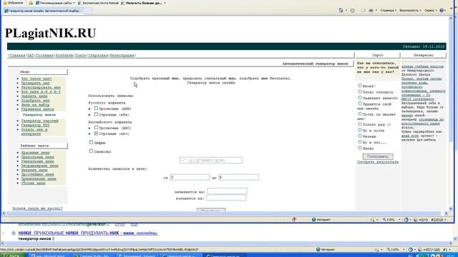Open the Контакты navigation link
This screenshot has width=458, height=257.
[64, 56]
